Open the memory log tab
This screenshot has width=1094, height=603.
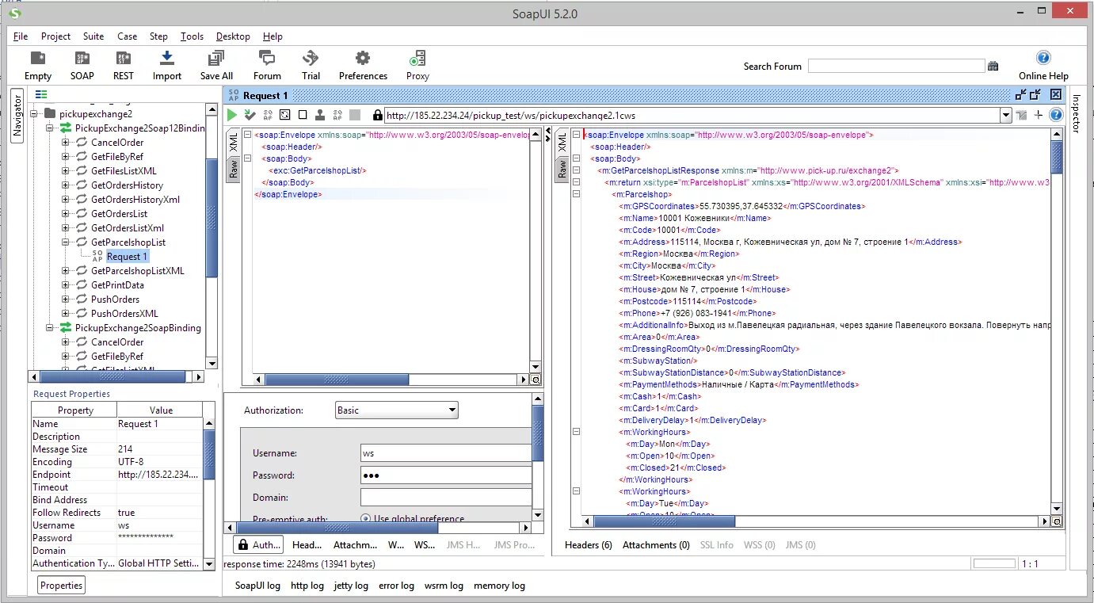499,586
